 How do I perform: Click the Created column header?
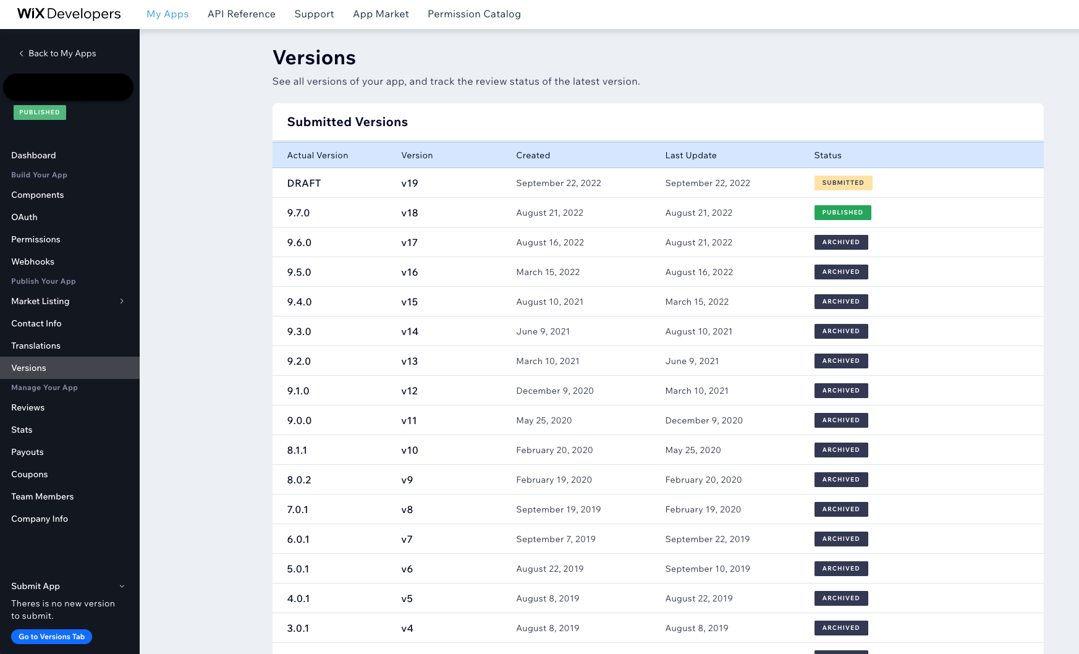[x=533, y=155]
